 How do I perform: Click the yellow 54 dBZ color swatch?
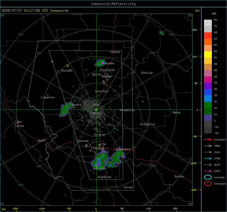coord(208,54)
